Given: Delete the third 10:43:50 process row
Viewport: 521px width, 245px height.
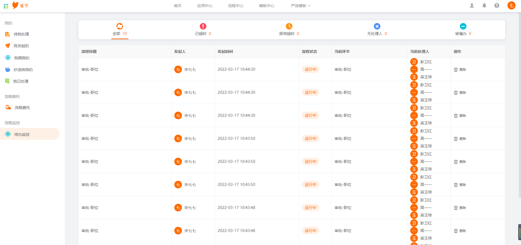Looking at the screenshot, I should [x=460, y=185].
